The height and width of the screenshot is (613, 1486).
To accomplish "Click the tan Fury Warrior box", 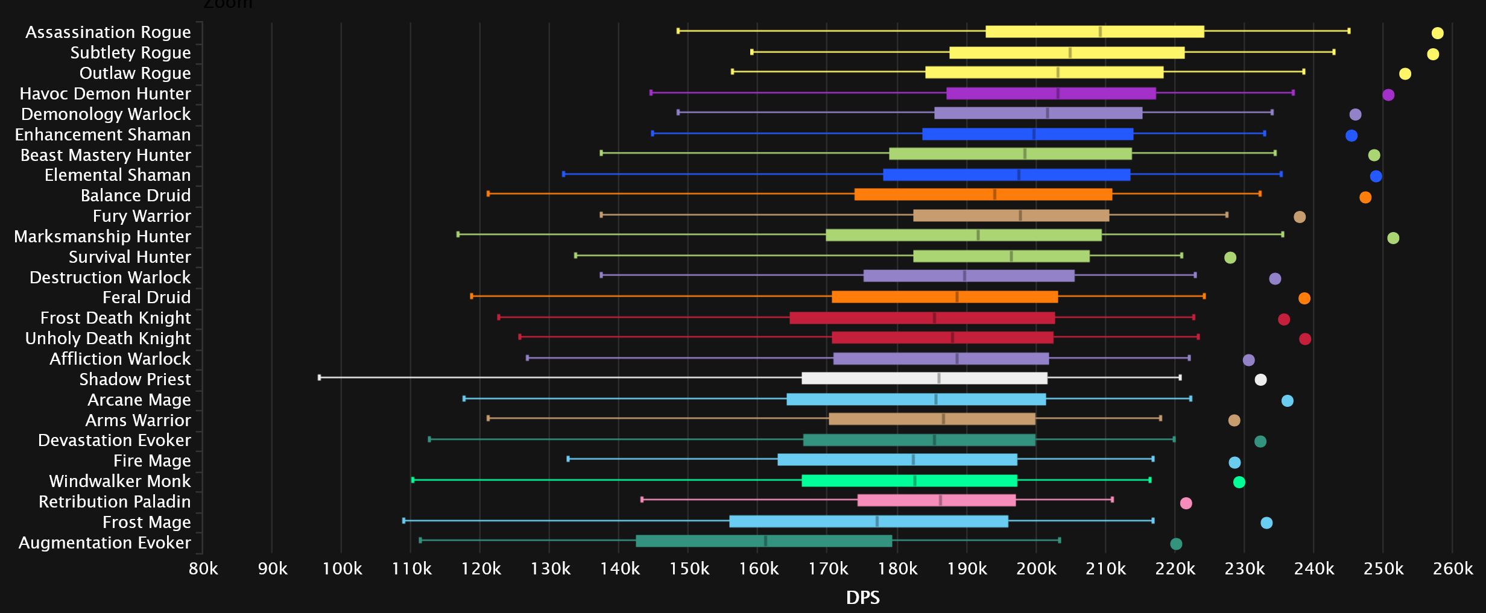I will click(1011, 216).
